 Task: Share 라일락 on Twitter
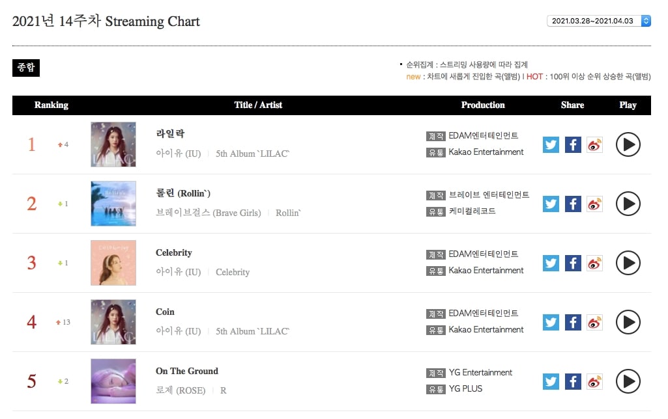(x=551, y=144)
